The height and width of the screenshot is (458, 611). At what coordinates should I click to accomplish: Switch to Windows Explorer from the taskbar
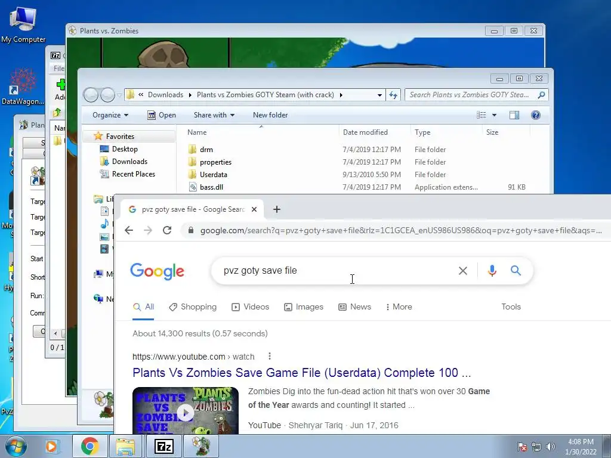pyautogui.click(x=126, y=446)
